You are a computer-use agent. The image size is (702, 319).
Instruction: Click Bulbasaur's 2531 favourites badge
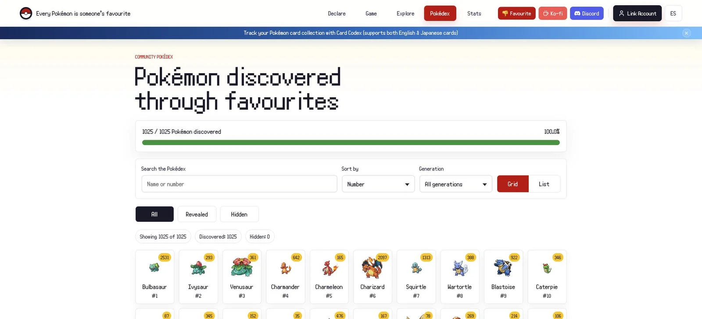coord(165,258)
